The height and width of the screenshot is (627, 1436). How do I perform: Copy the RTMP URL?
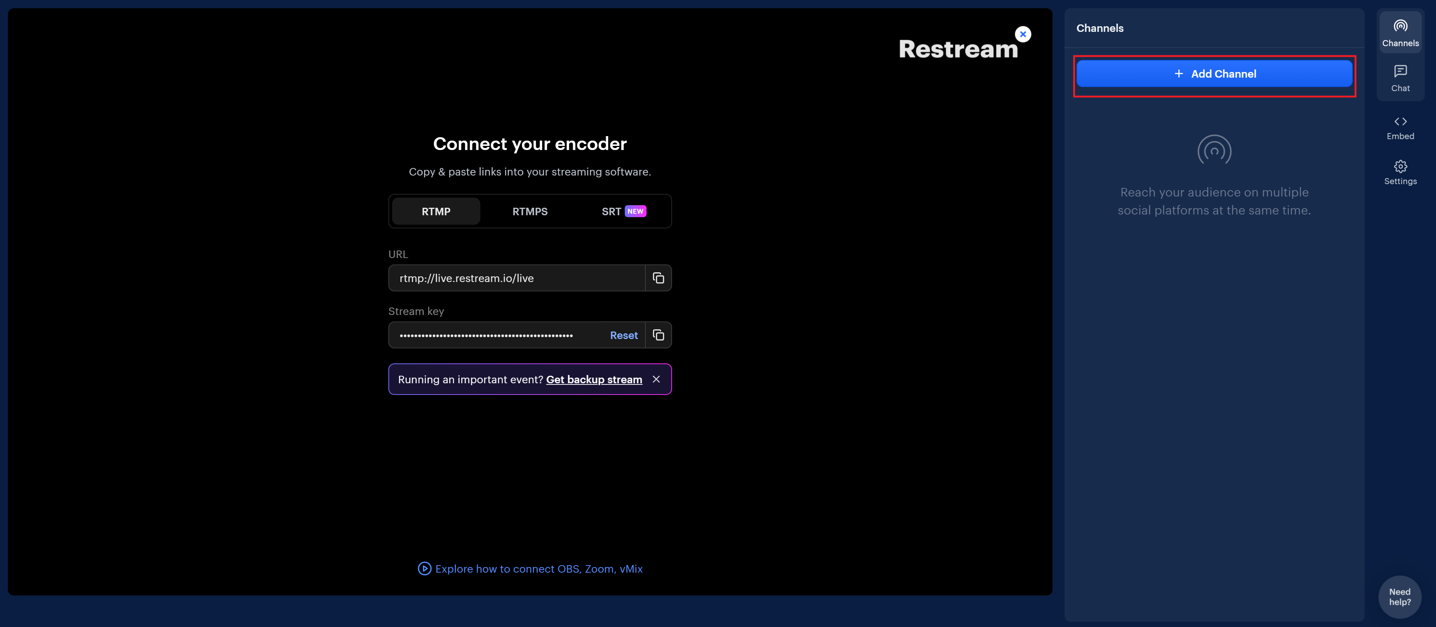[x=658, y=278]
